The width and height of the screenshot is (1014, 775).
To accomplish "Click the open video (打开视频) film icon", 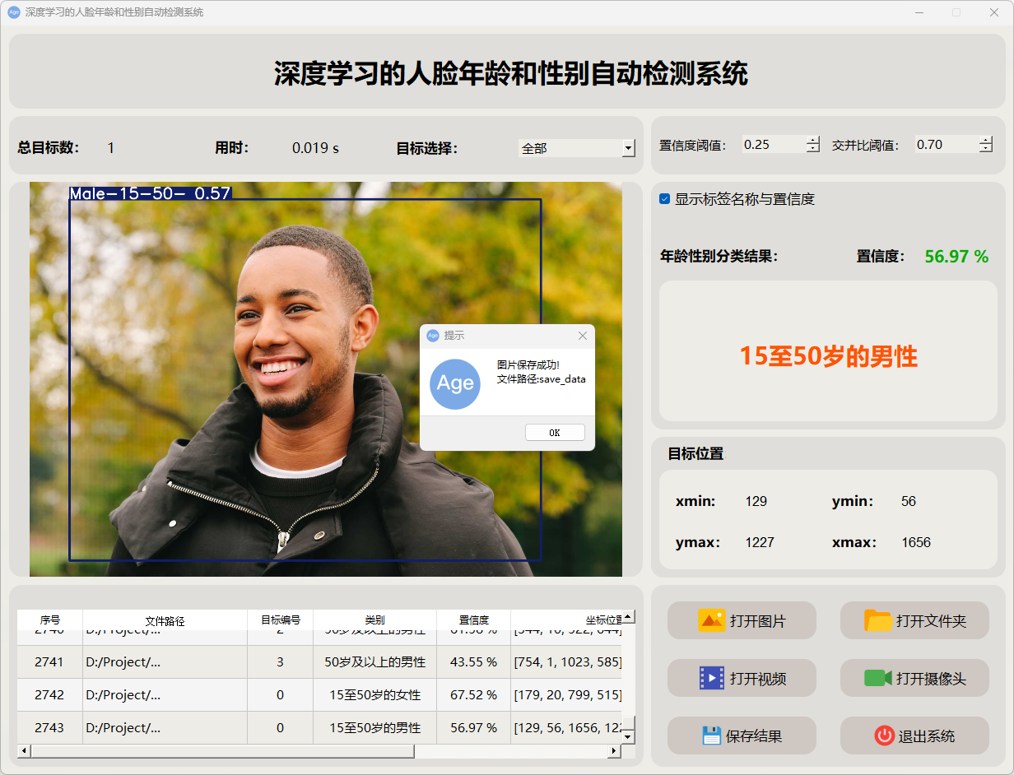I will [x=711, y=678].
